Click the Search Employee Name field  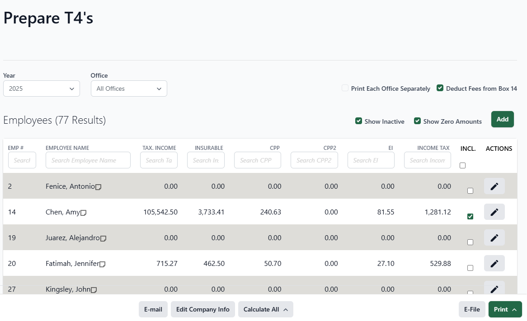(88, 160)
